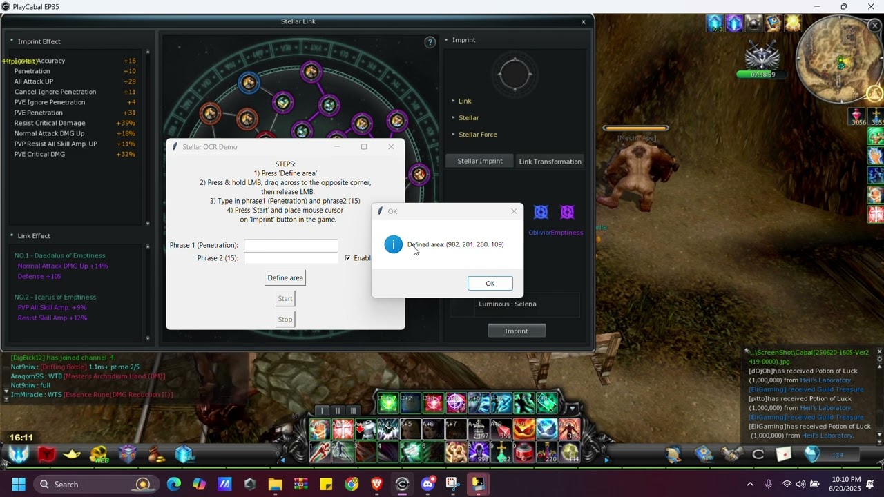Open the N-EW cube menu icon

pyautogui.click(x=184, y=454)
